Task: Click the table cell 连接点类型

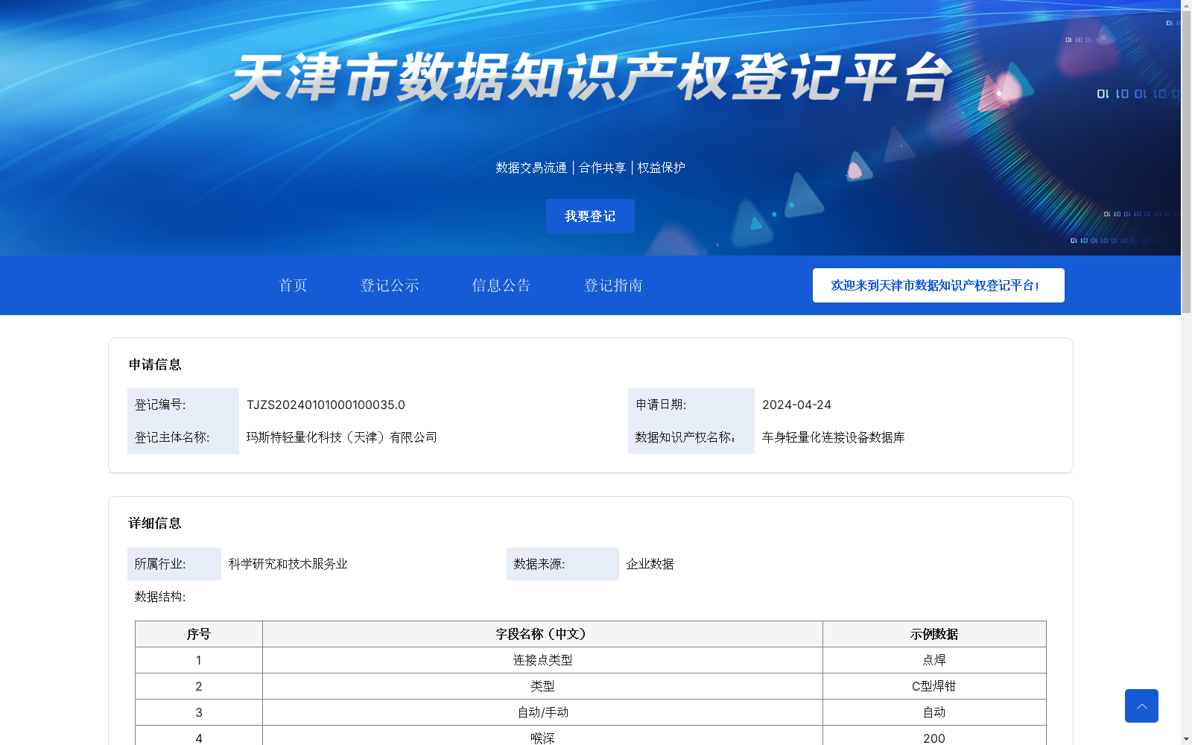Action: pos(542,660)
